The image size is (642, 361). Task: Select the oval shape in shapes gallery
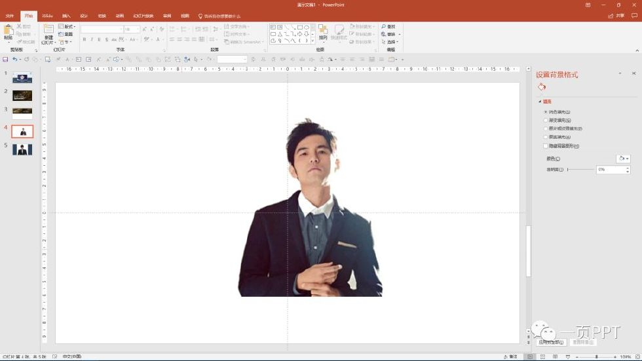click(x=307, y=27)
